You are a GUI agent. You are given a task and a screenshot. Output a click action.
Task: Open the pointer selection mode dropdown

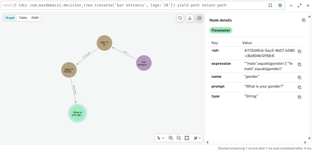tap(161, 138)
